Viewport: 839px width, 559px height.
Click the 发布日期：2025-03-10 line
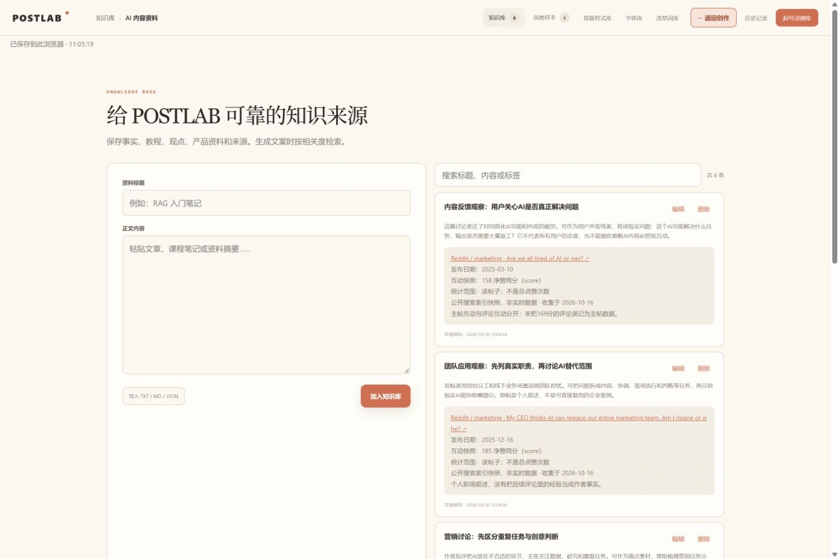click(482, 269)
